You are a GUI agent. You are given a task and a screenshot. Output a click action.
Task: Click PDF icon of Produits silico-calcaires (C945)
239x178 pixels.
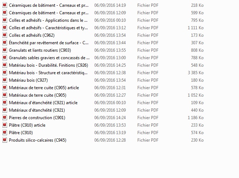click(5, 140)
